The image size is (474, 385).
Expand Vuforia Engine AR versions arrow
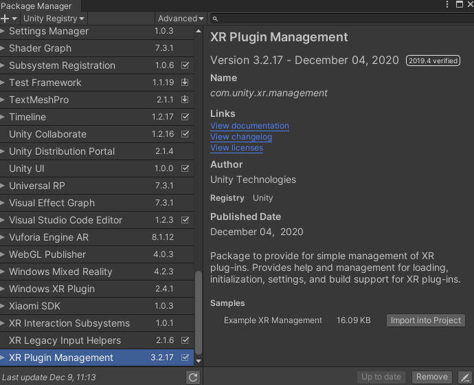tap(3, 237)
